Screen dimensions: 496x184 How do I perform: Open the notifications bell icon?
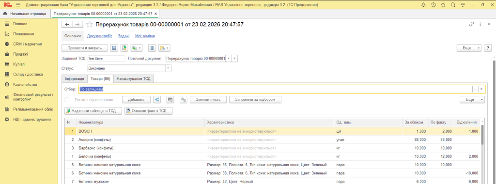(x=424, y=5)
